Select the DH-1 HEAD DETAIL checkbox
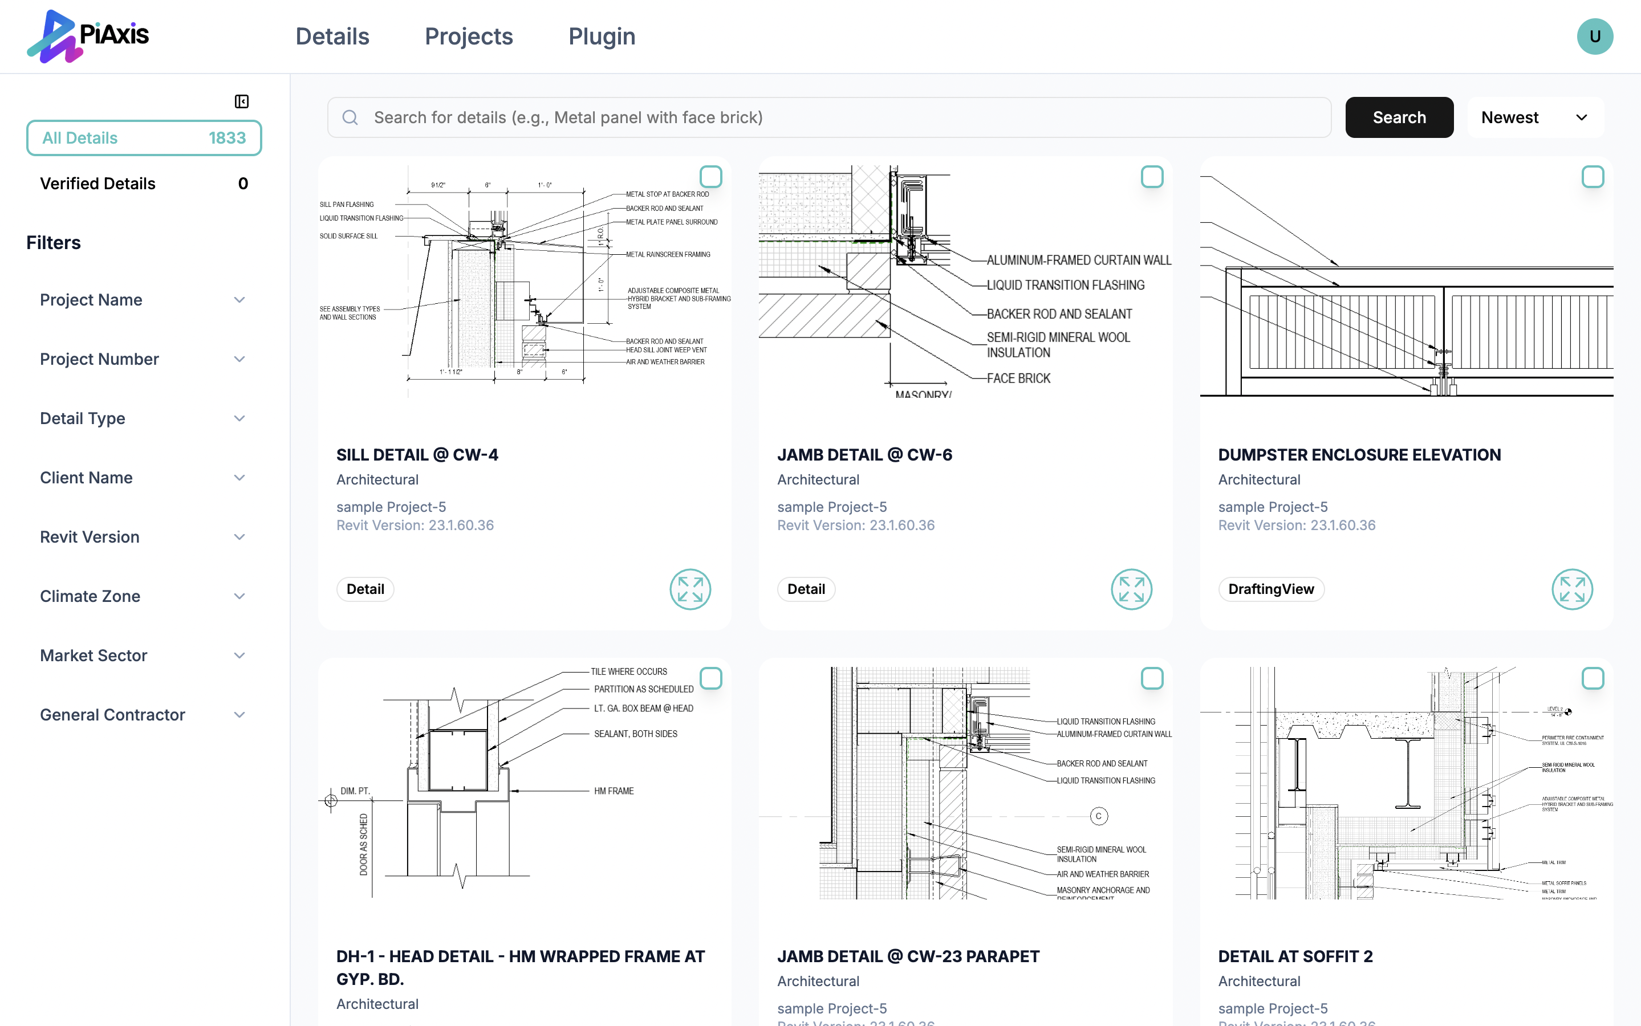1641x1026 pixels. (x=710, y=678)
